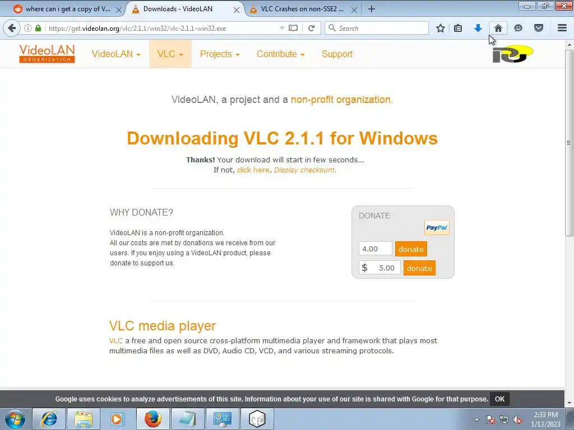Viewport: 574px width, 430px height.
Task: Close the Reddit 'where can i get' tab
Action: tap(119, 10)
